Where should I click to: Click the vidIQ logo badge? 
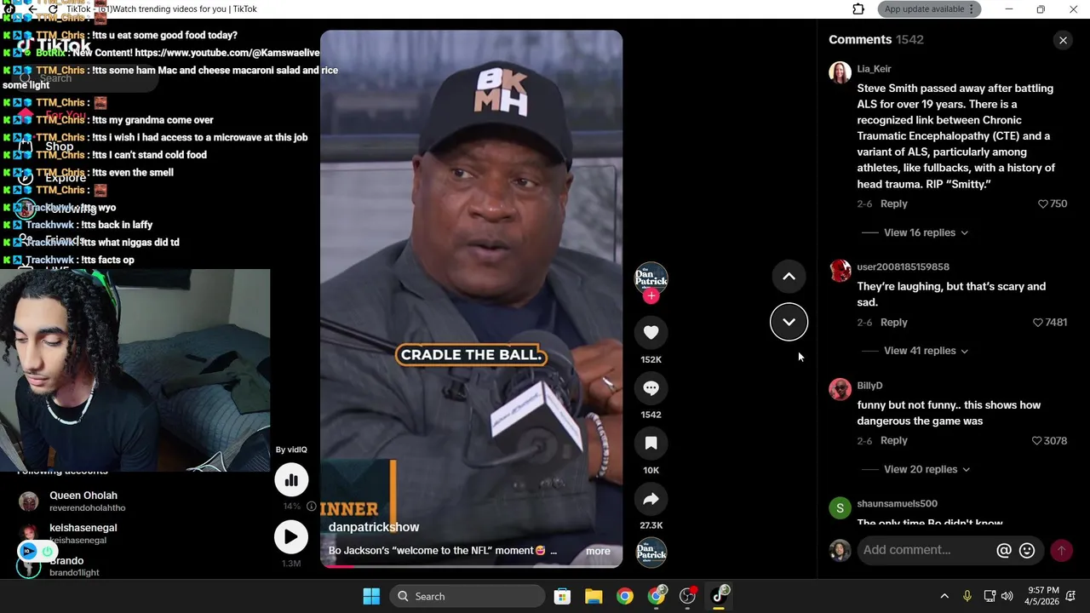pos(28,551)
